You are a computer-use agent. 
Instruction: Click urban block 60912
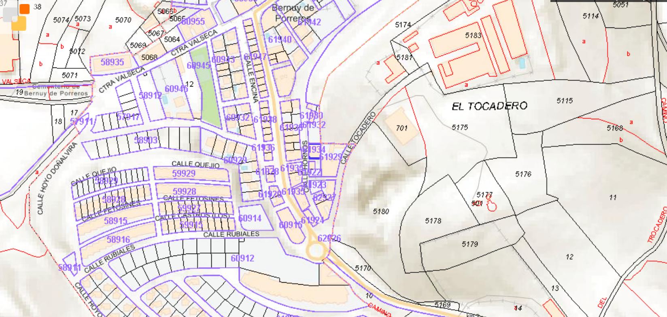tap(242, 258)
